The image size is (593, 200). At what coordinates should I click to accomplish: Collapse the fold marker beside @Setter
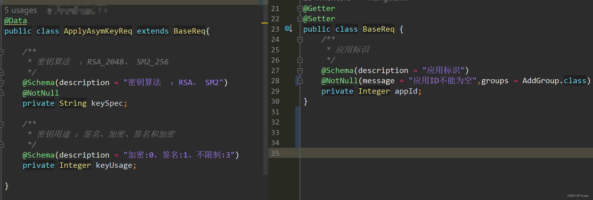300,19
